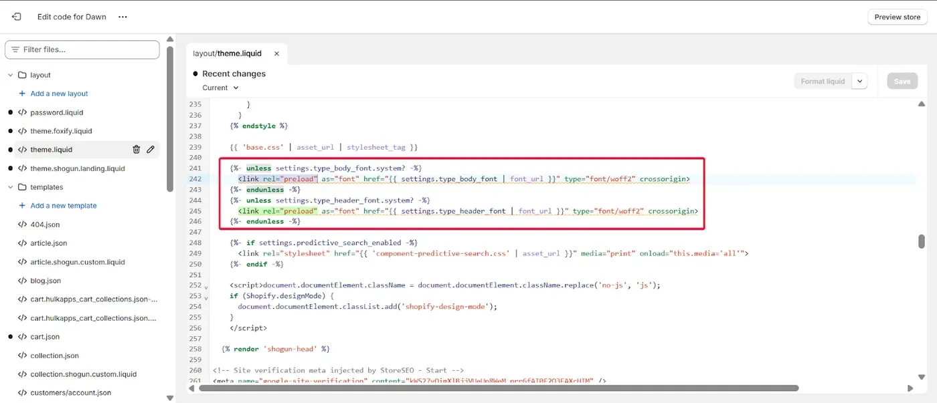Collapse the templates folder chevron

click(10, 187)
